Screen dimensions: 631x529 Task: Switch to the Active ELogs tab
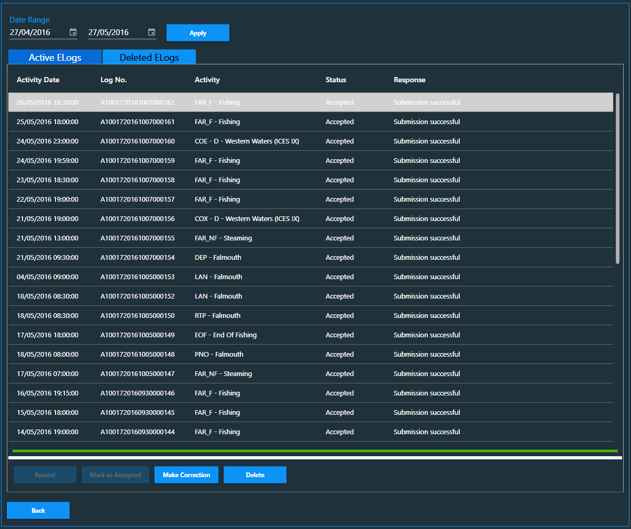55,58
